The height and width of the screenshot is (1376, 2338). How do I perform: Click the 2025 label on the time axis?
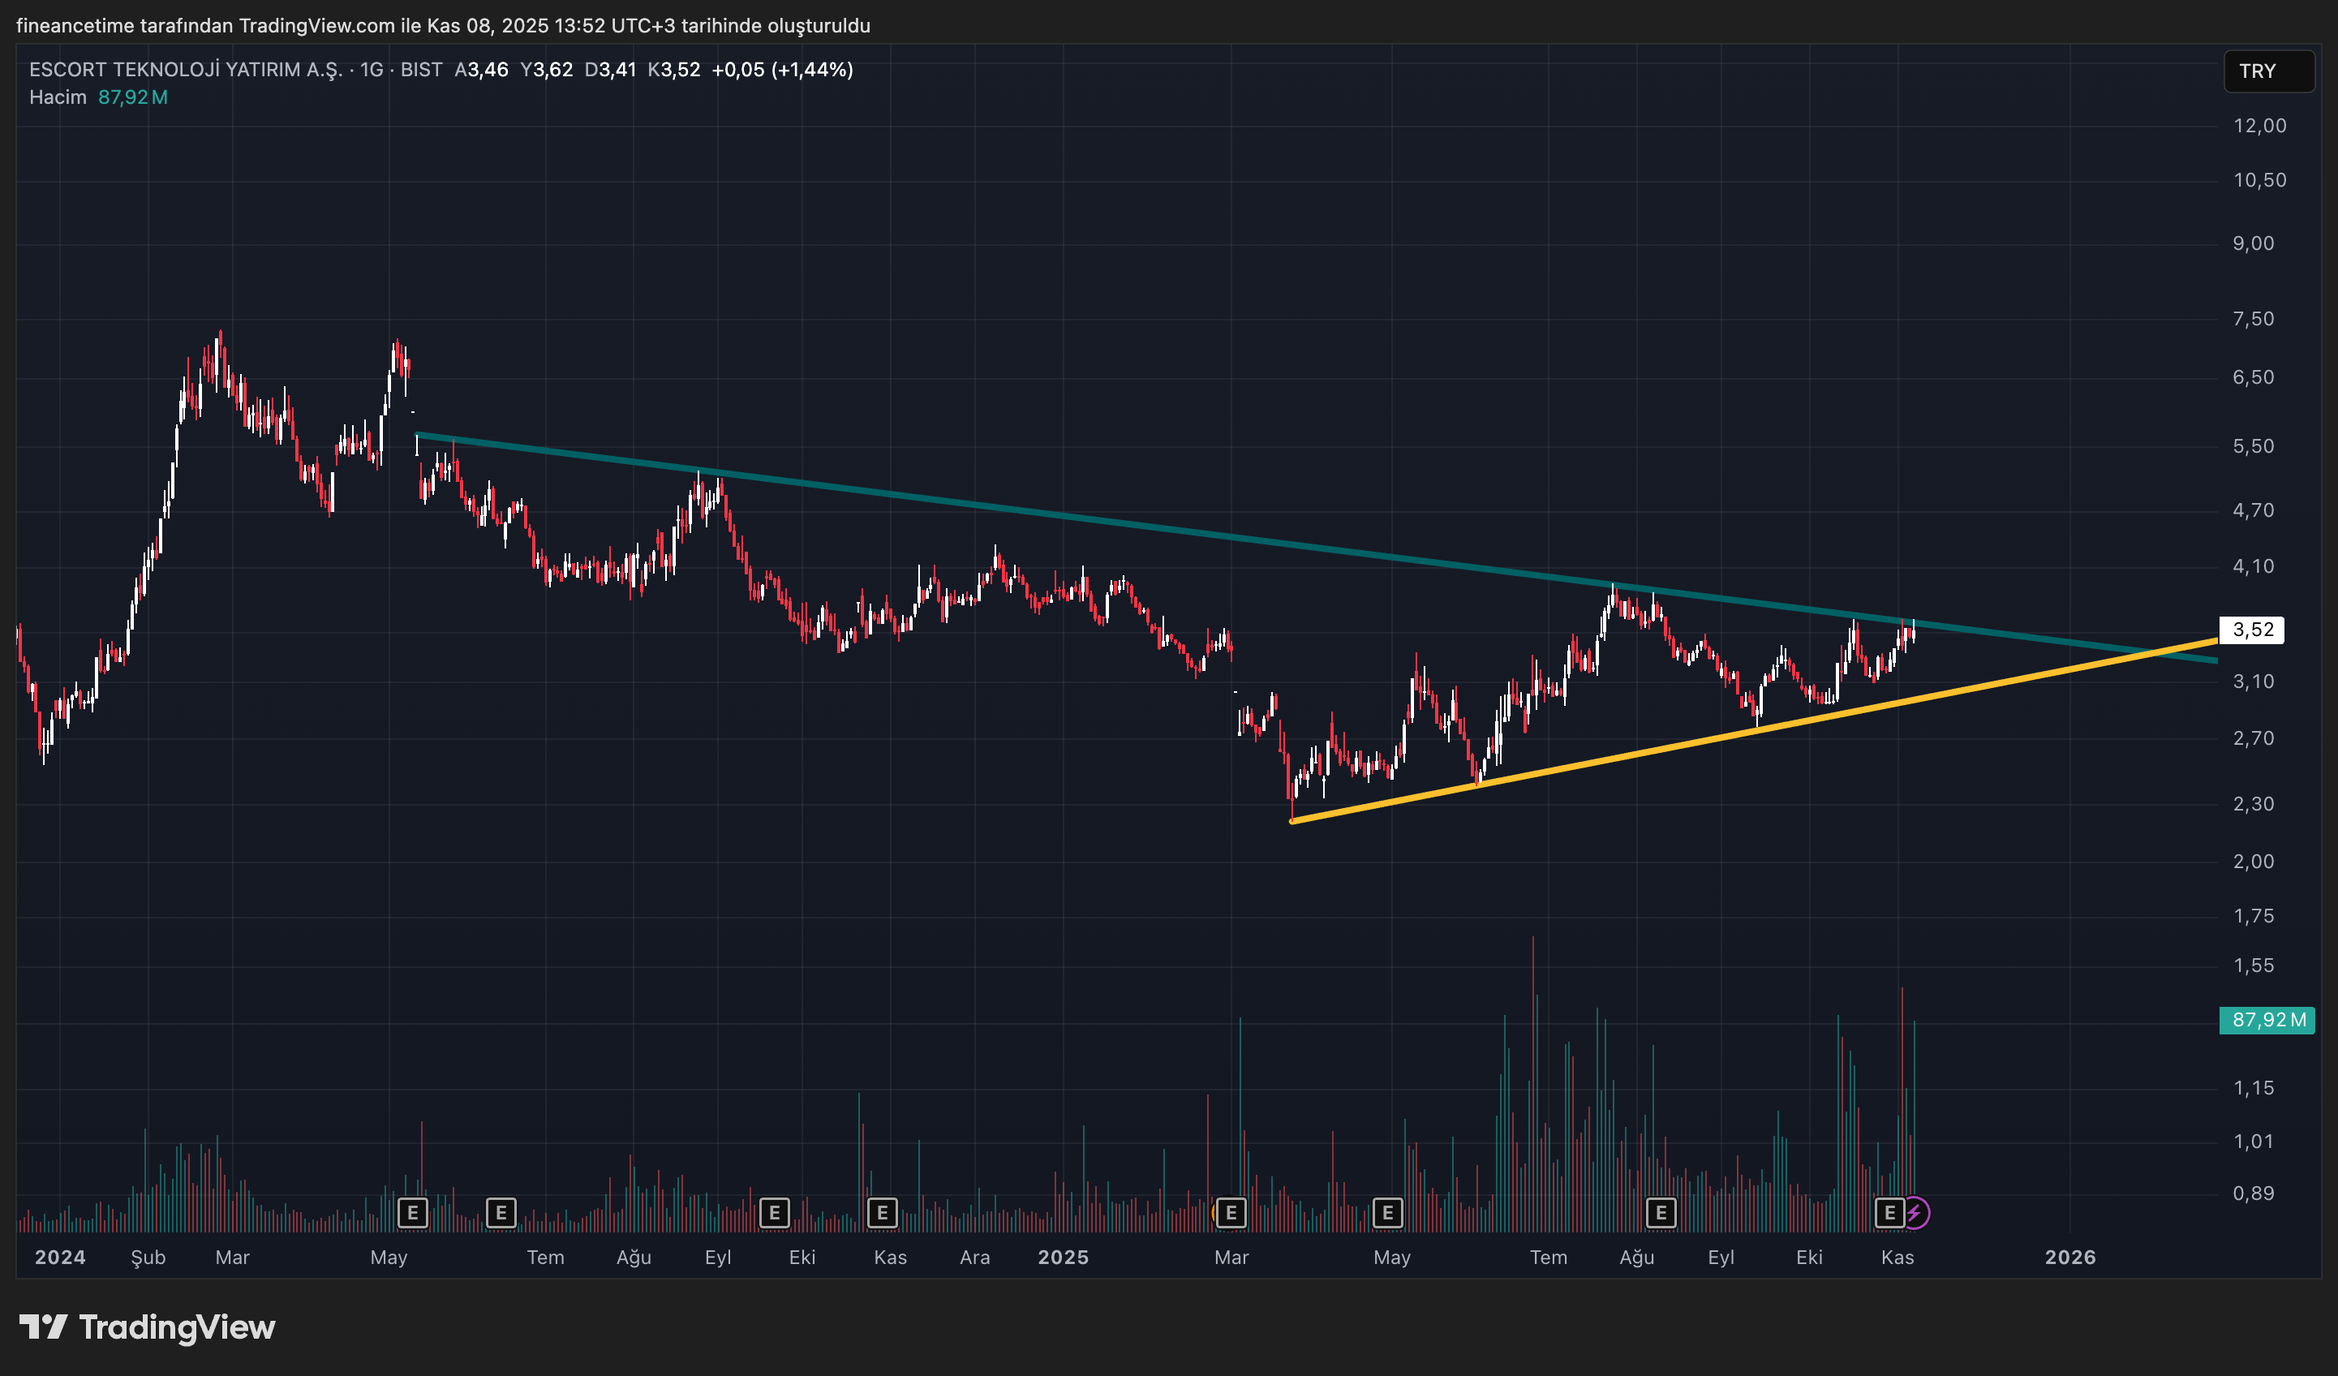[x=1064, y=1258]
